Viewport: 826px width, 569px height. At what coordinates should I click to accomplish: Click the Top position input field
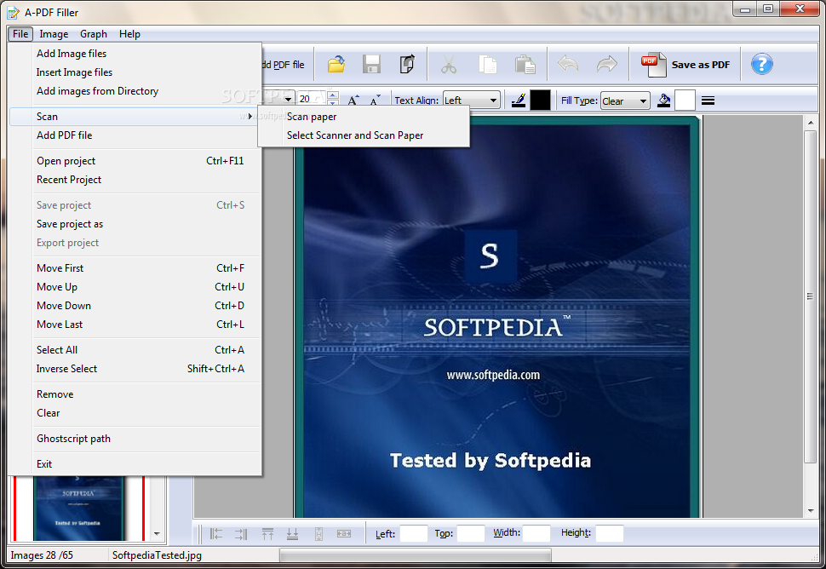tap(470, 534)
